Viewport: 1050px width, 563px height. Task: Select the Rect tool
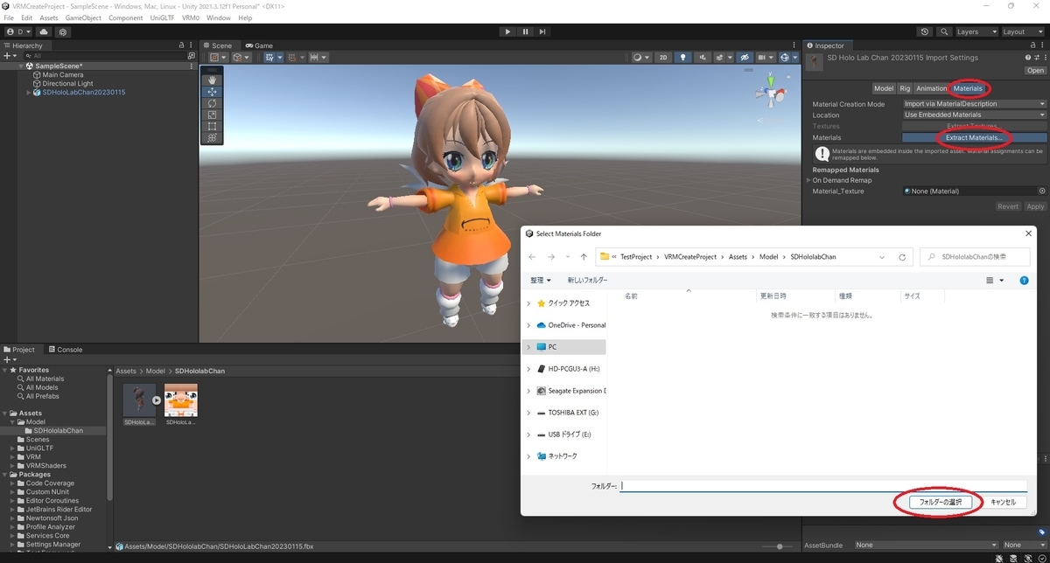[x=212, y=126]
